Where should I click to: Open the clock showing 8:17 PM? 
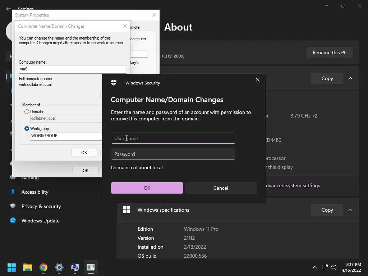[x=351, y=267]
